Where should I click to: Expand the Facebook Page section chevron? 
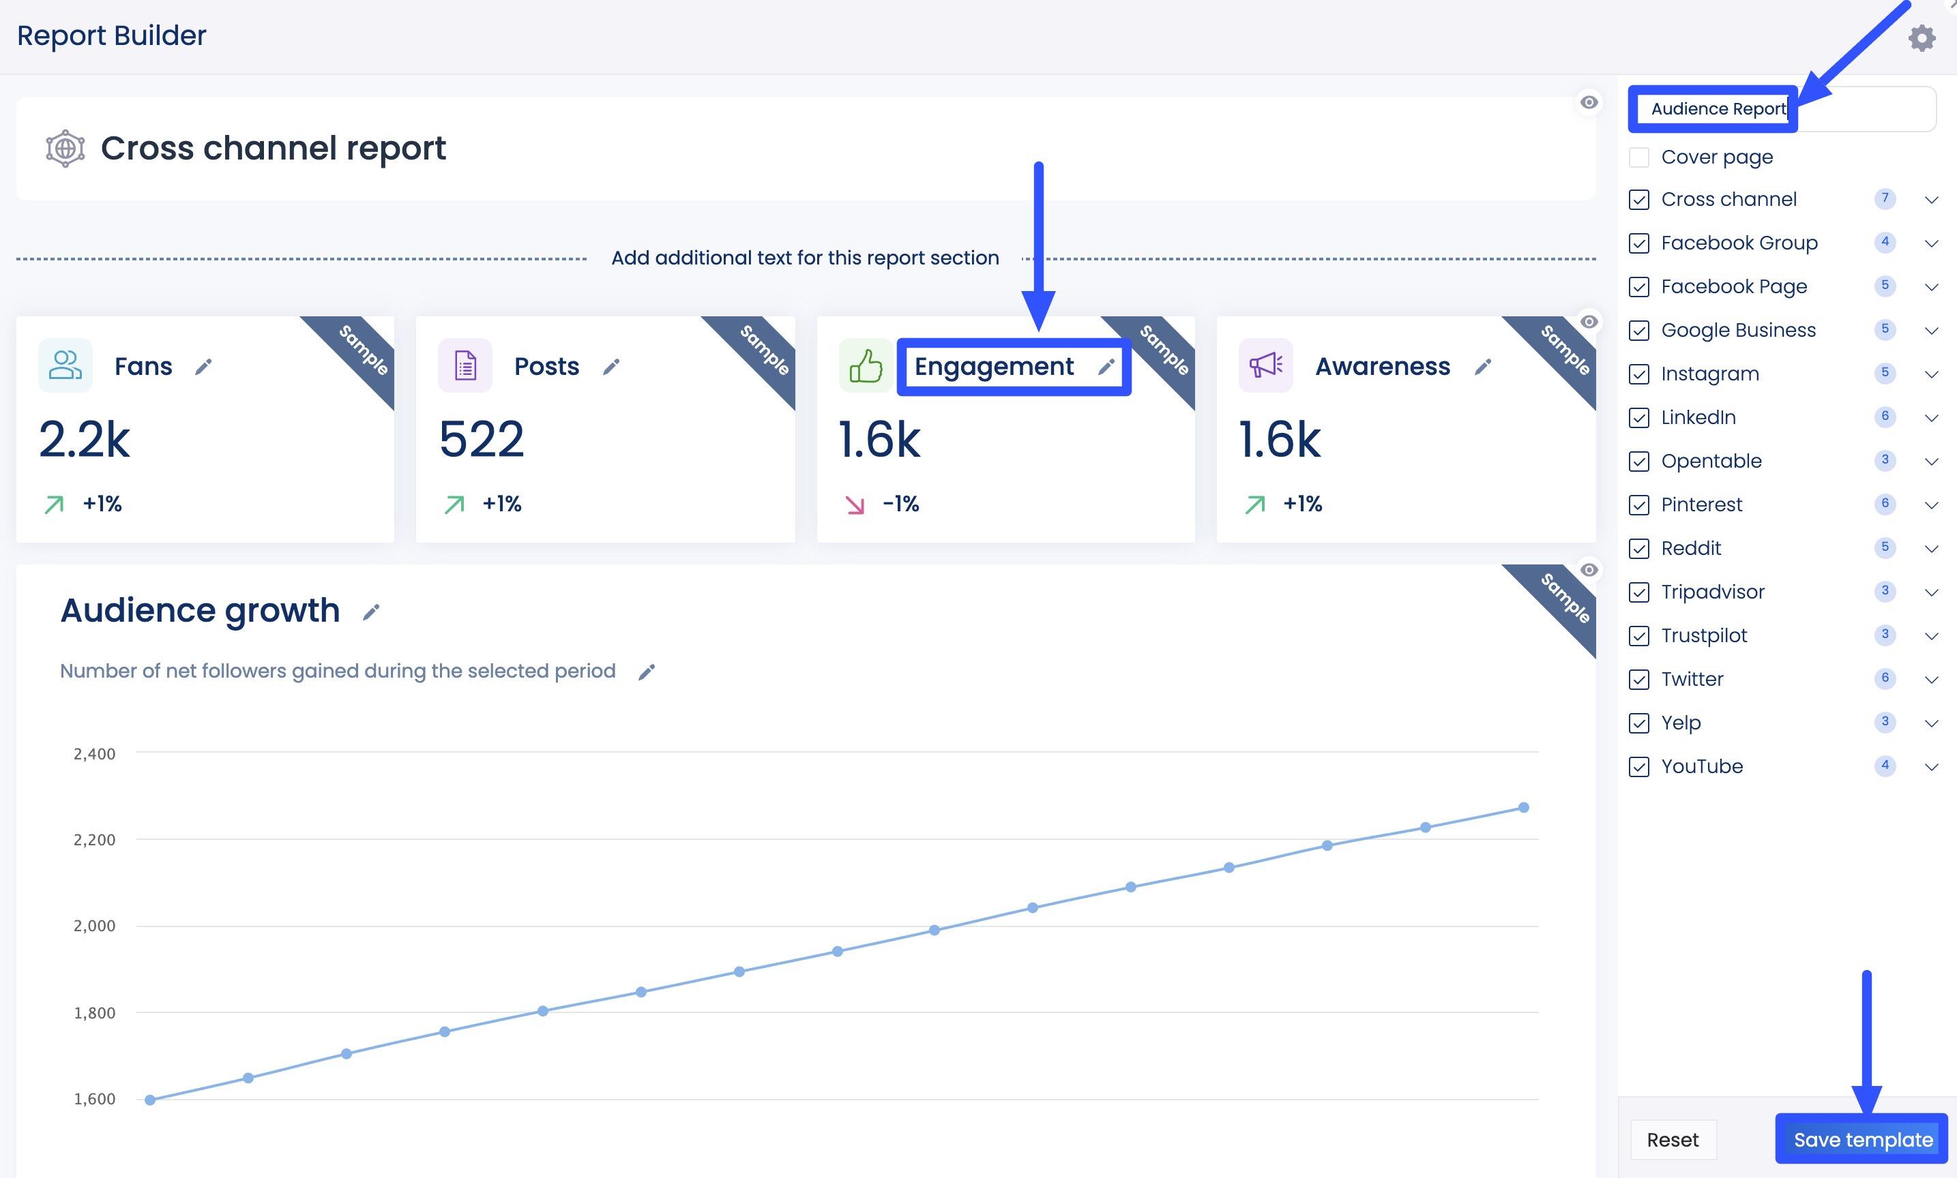click(1932, 286)
